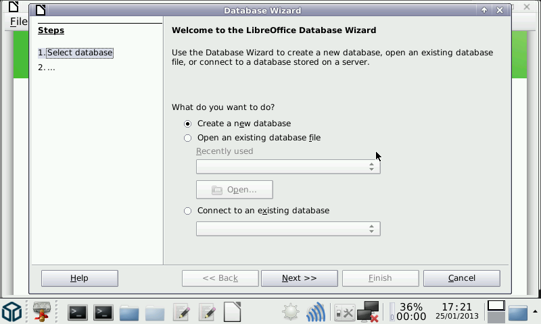Image resolution: width=541 pixels, height=324 pixels.
Task: Click the Database Wizard title bar document icon
Action: tap(41, 10)
